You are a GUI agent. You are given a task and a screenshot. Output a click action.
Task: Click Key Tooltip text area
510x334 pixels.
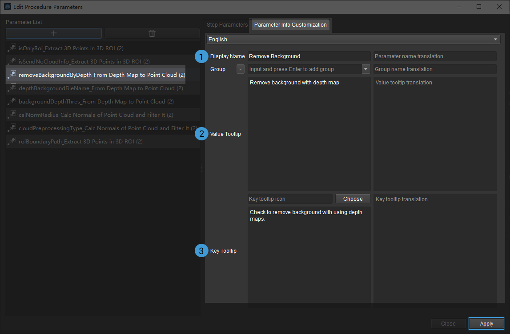click(309, 257)
